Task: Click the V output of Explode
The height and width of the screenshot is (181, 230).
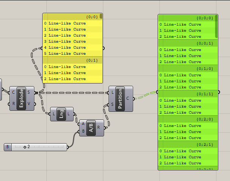Action: (x=30, y=104)
